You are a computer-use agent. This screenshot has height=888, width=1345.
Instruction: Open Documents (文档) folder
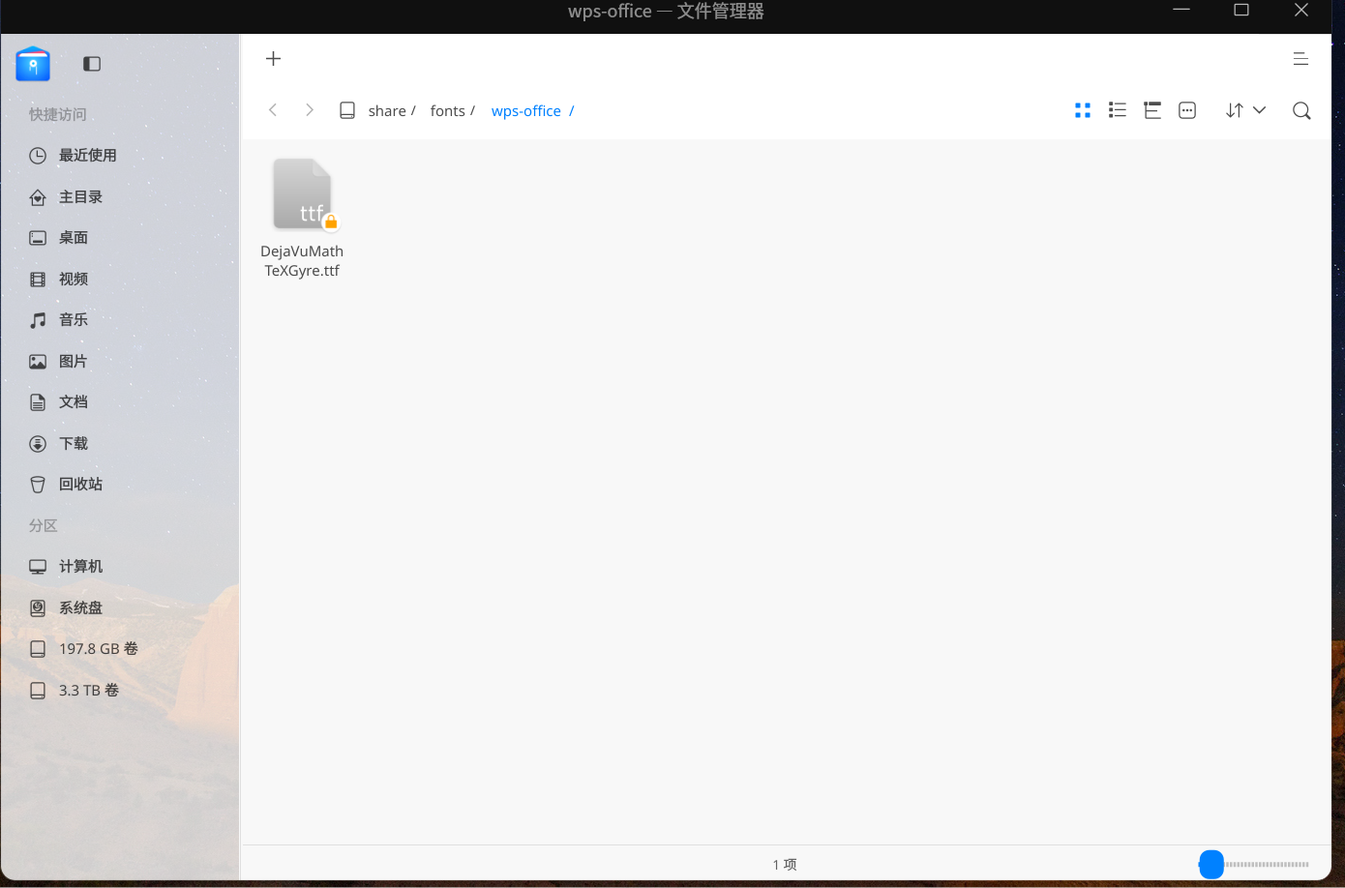coord(120,402)
